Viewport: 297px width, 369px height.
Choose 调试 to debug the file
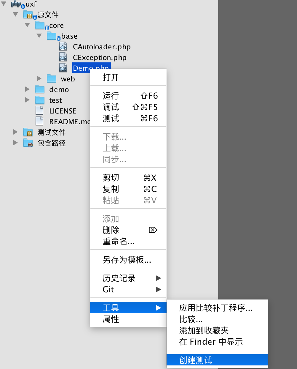point(128,107)
